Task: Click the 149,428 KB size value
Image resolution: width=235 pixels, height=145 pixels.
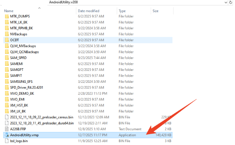Action: point(163,135)
